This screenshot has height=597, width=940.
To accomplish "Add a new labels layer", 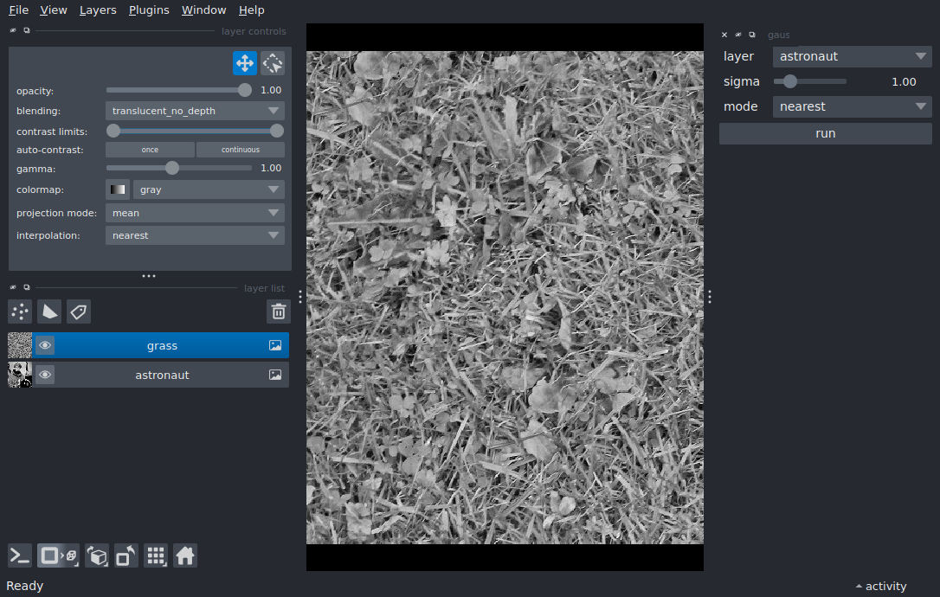I will click(x=79, y=311).
